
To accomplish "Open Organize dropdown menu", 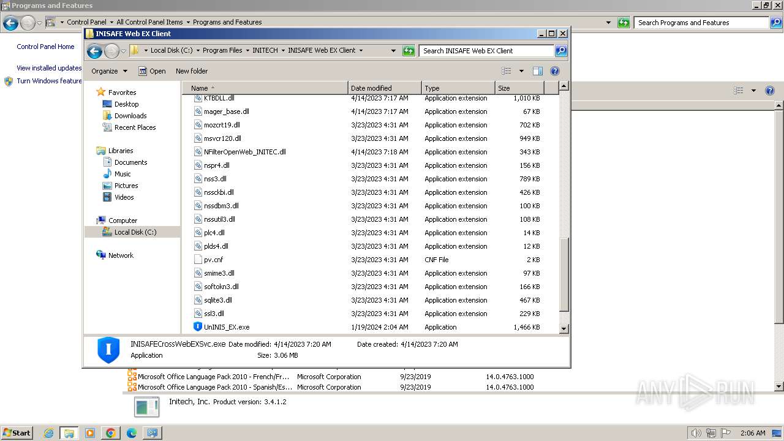I will pyautogui.click(x=109, y=71).
